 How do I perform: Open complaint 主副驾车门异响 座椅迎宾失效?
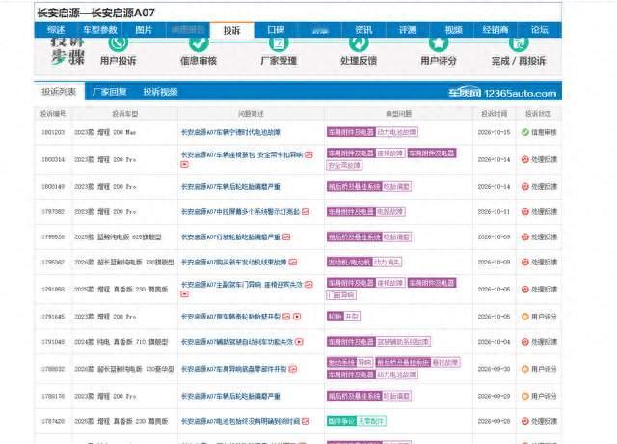pos(242,285)
